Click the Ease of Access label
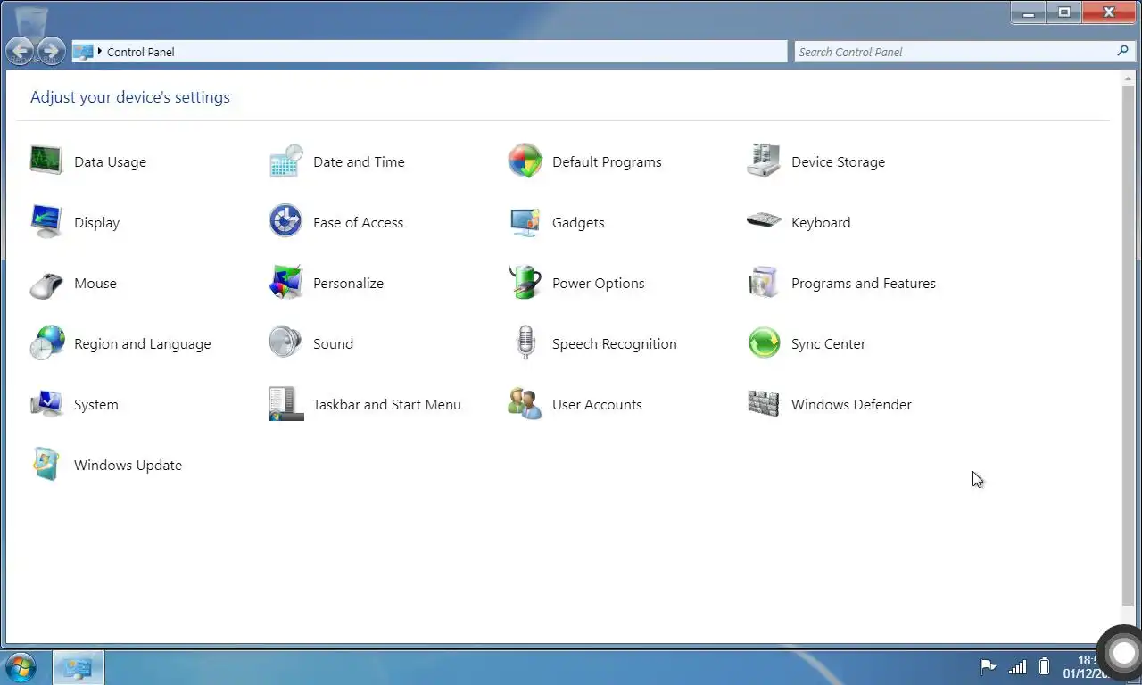Image resolution: width=1142 pixels, height=685 pixels. [x=358, y=222]
